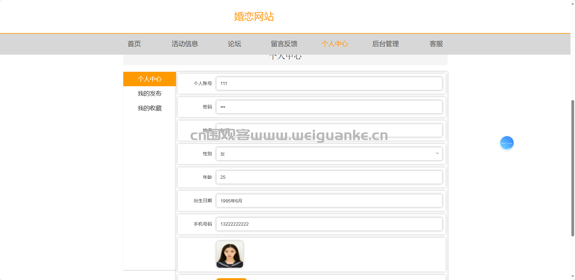Click the 出生日期 date field

(x=329, y=201)
